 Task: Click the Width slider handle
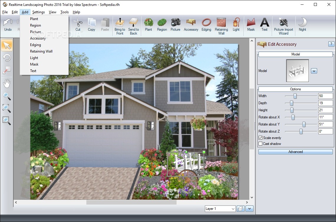(295, 96)
